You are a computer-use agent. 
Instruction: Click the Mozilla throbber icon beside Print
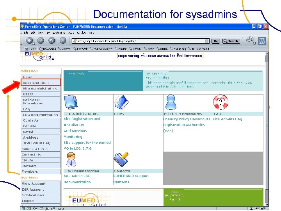click(x=262, y=41)
